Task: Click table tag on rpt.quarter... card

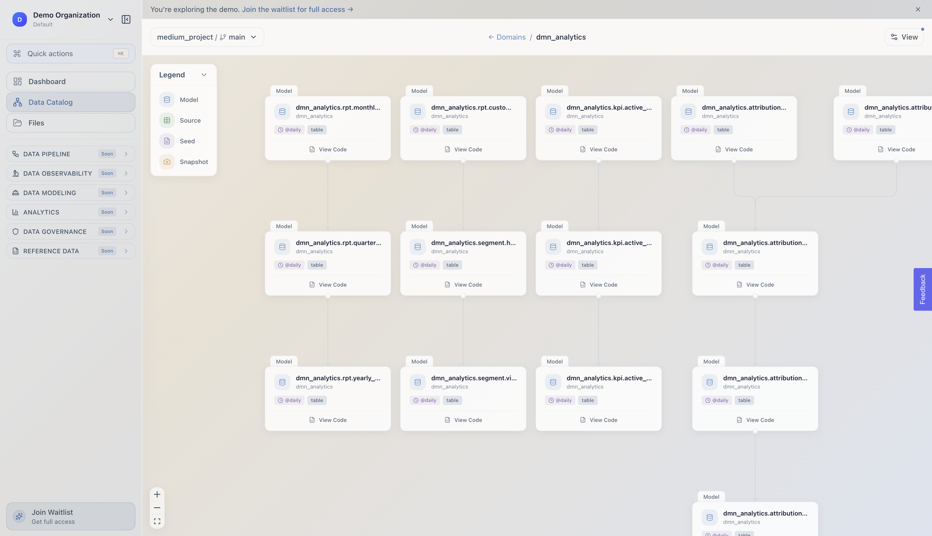Action: [x=317, y=265]
